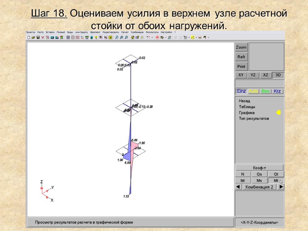
Task: Click the icon with question mark beside house
Action: pos(137,37)
